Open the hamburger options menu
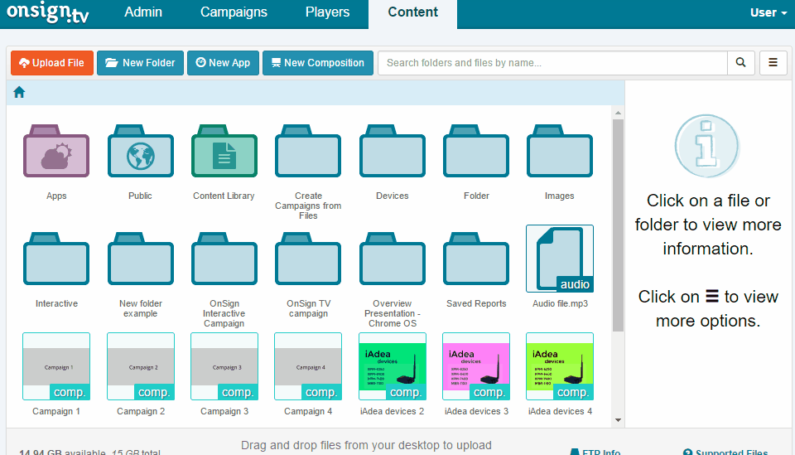This screenshot has width=795, height=455. tap(773, 63)
